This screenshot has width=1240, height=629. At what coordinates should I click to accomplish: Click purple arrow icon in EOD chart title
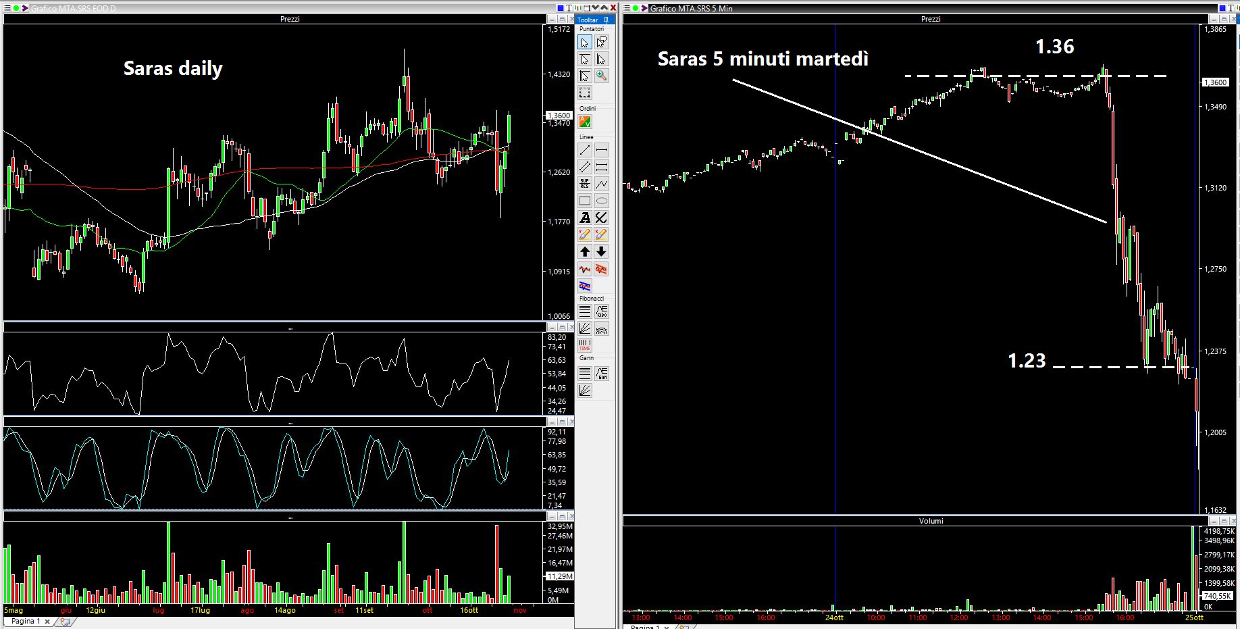click(26, 8)
